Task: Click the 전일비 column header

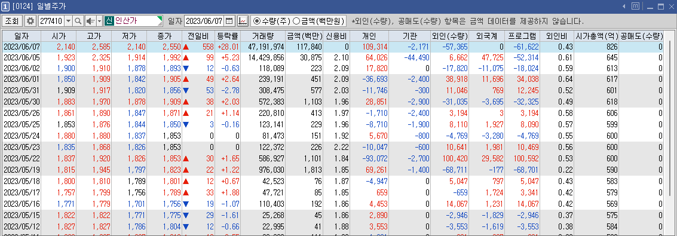Action: coord(198,36)
